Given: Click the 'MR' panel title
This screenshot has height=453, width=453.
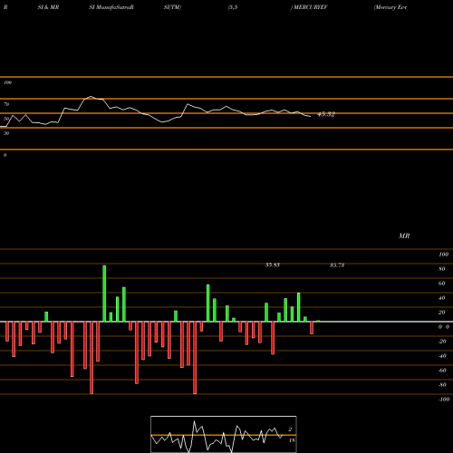Looking at the screenshot, I should click(404, 236).
